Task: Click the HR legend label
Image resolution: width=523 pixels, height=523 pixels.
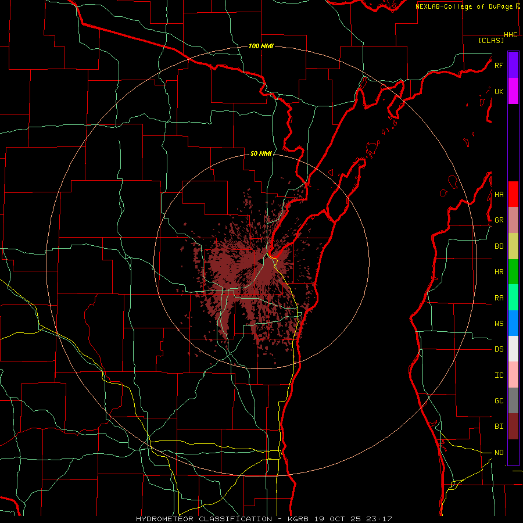Action: [x=499, y=272]
